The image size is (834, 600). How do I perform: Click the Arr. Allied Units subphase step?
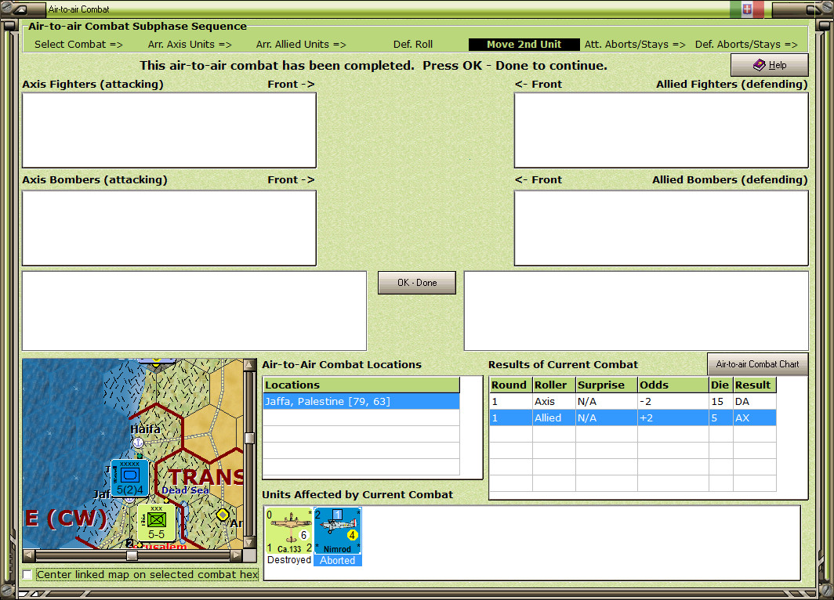click(x=301, y=45)
